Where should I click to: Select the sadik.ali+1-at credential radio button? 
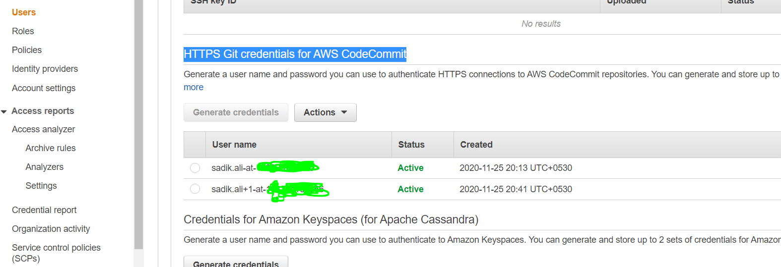[x=195, y=189]
